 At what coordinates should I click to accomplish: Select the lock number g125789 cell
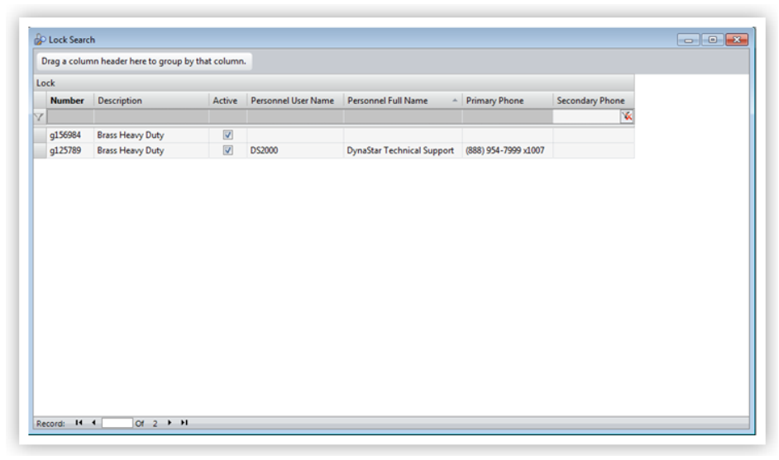[x=66, y=150]
